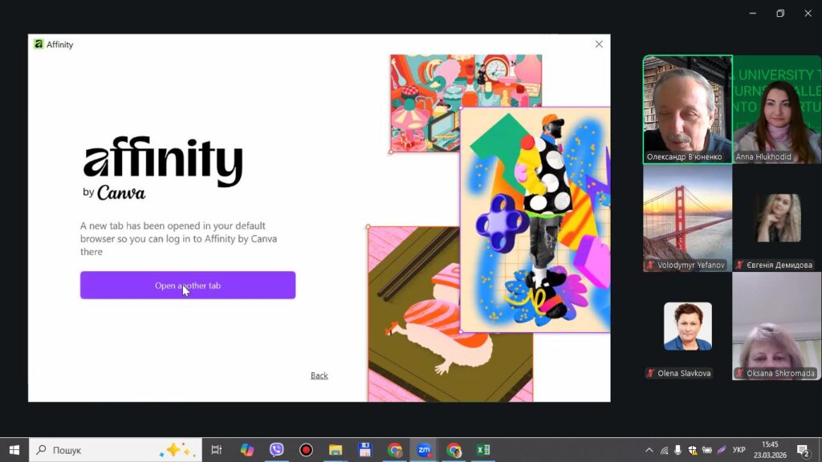Switch the УКР keyboard language

[739, 450]
